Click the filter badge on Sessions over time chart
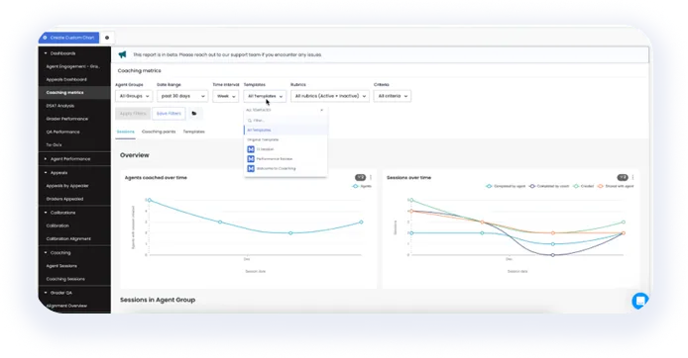688x358 pixels. (x=623, y=178)
